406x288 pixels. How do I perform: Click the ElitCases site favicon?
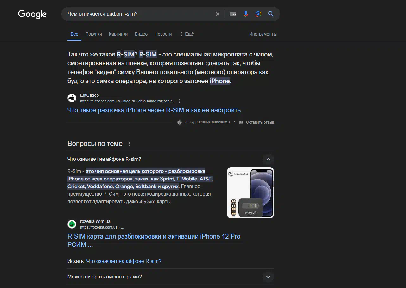(x=72, y=98)
